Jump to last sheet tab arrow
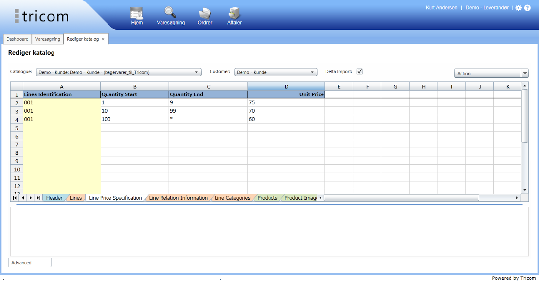The width and height of the screenshot is (539, 282). (38, 198)
